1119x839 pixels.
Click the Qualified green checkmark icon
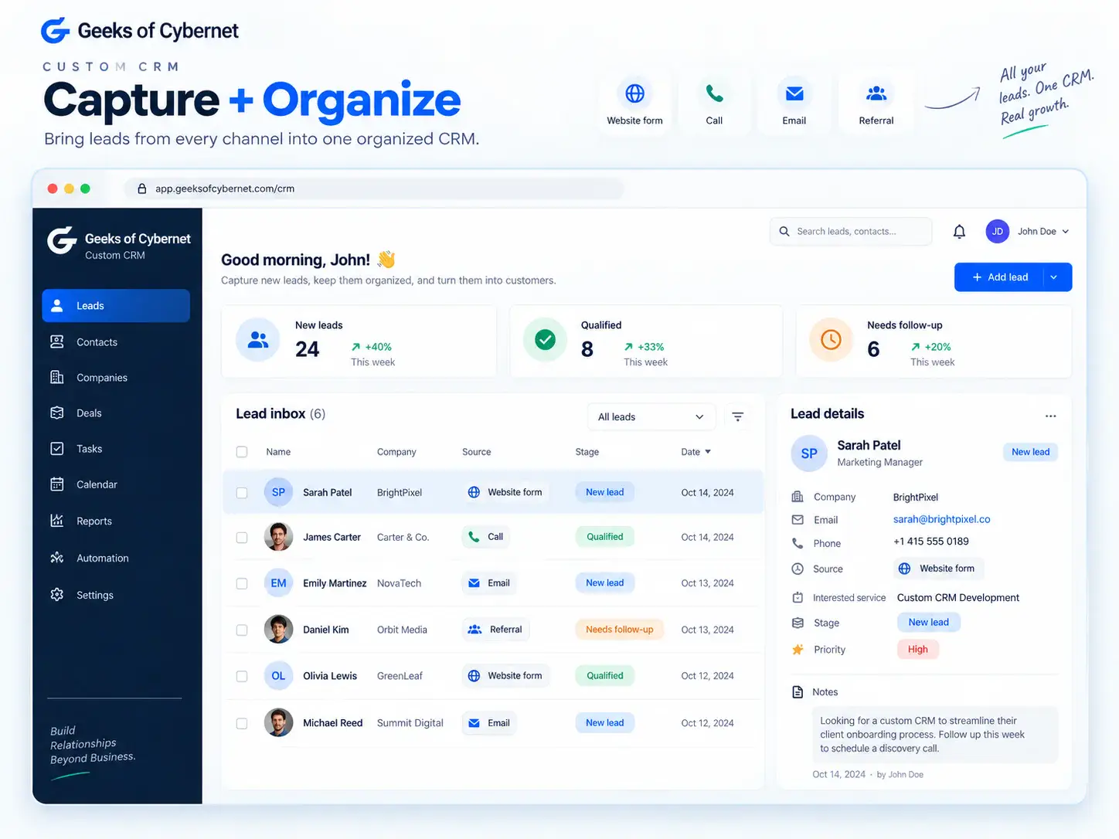pyautogui.click(x=545, y=340)
